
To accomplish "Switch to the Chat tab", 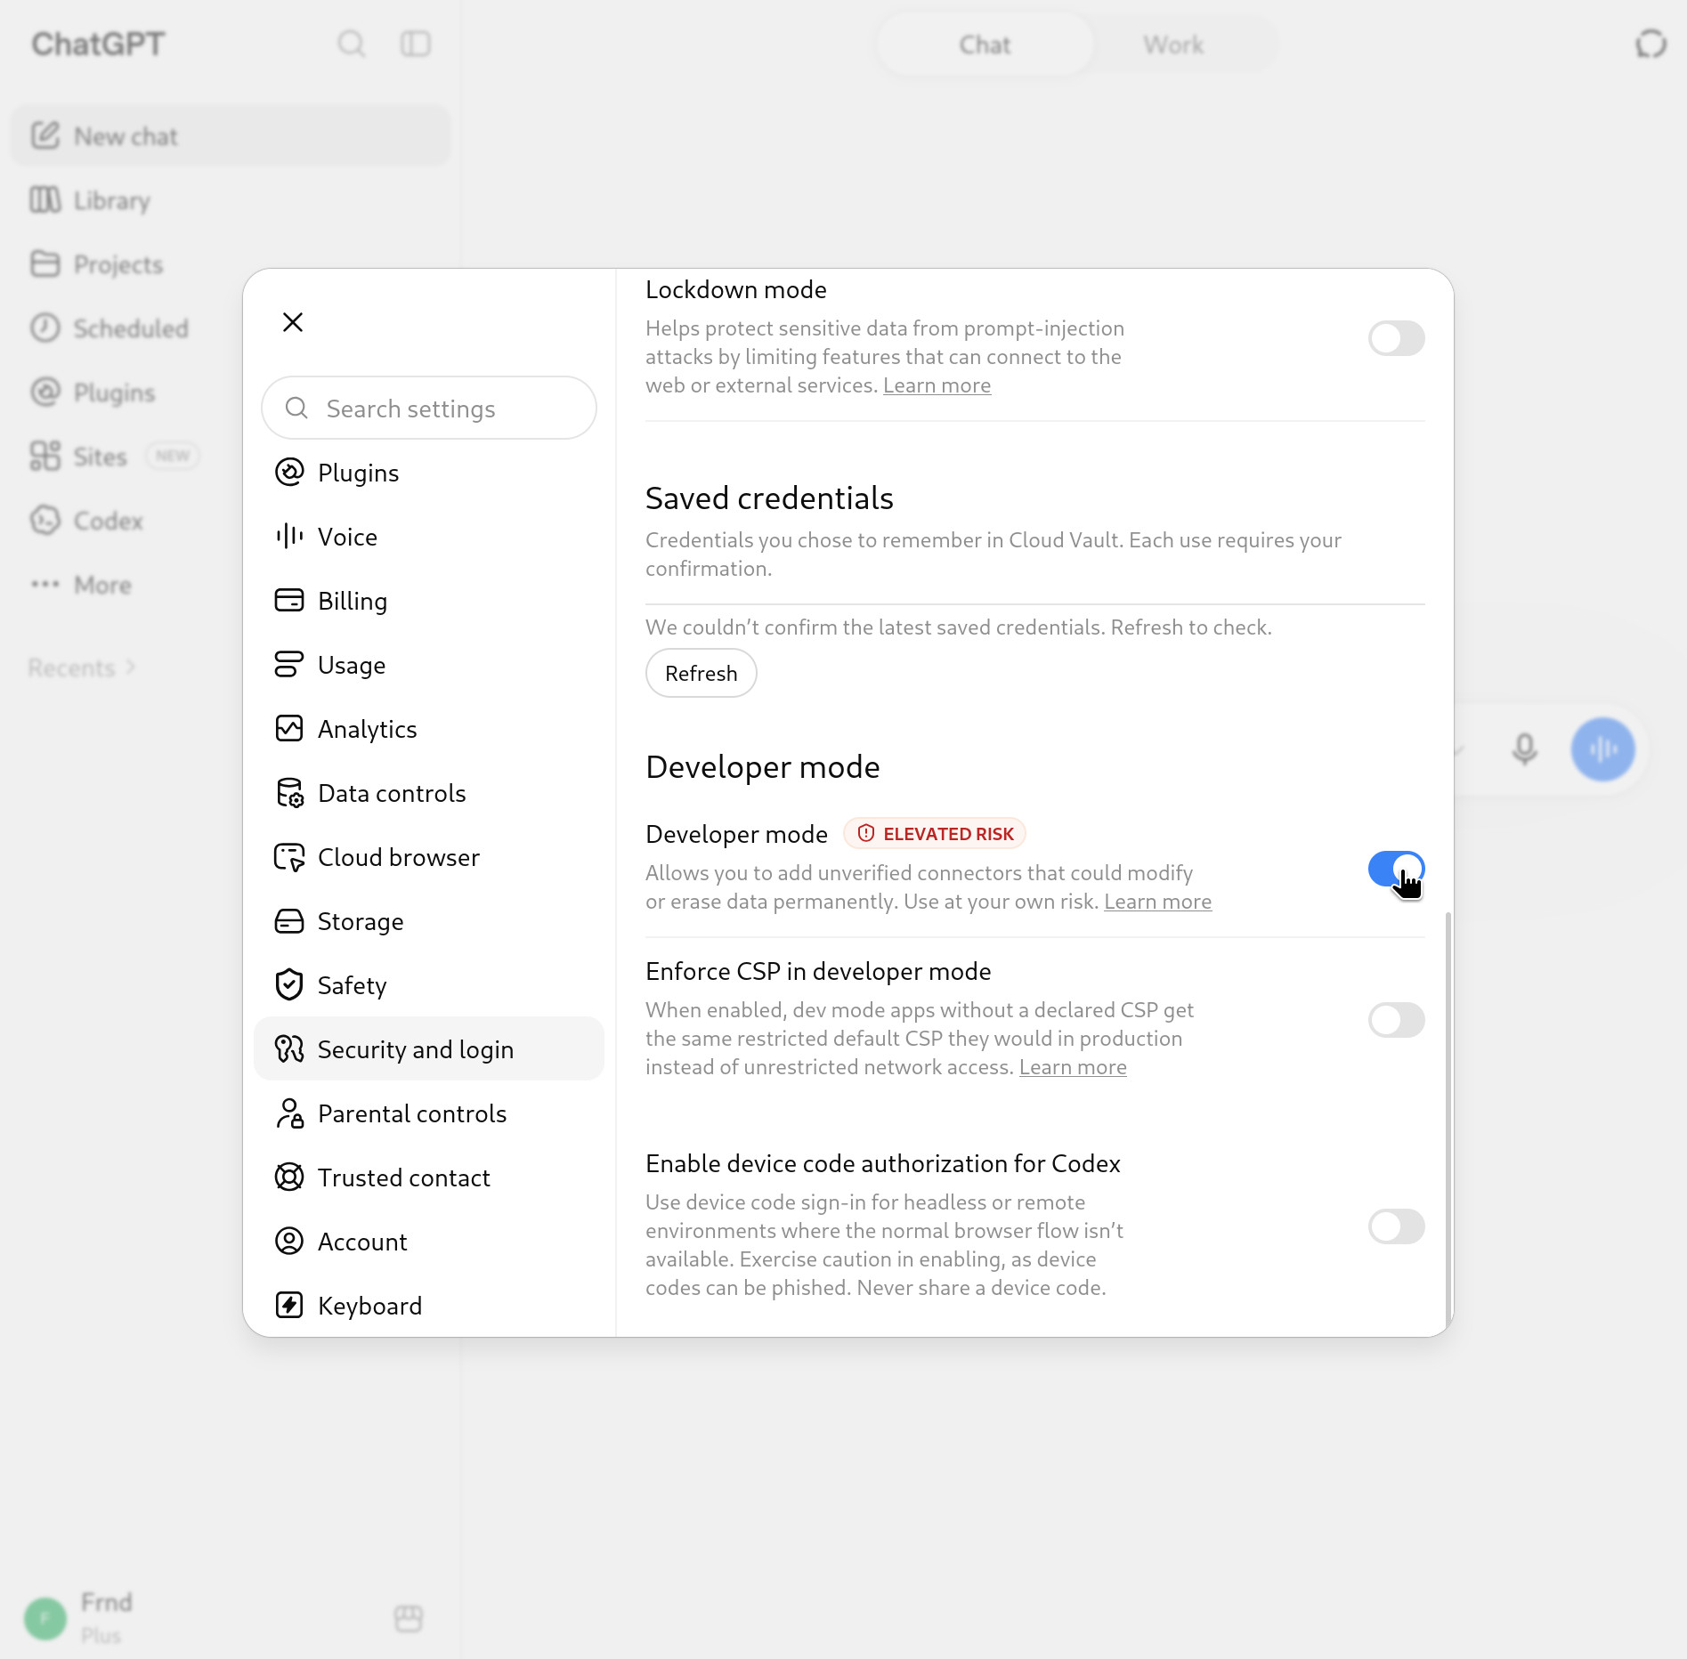I will click(x=985, y=45).
